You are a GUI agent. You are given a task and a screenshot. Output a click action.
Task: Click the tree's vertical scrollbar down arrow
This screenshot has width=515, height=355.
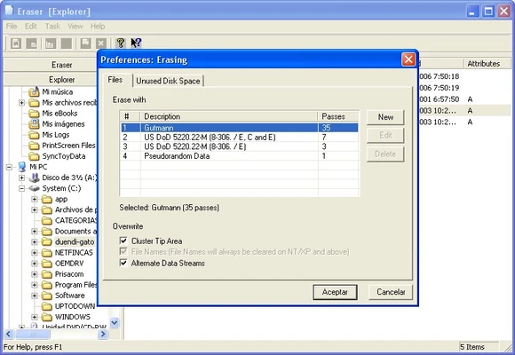115,323
